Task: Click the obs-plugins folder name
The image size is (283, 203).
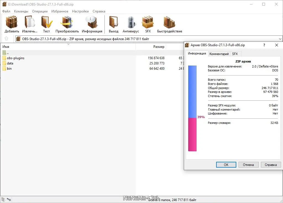Action: click(15, 58)
